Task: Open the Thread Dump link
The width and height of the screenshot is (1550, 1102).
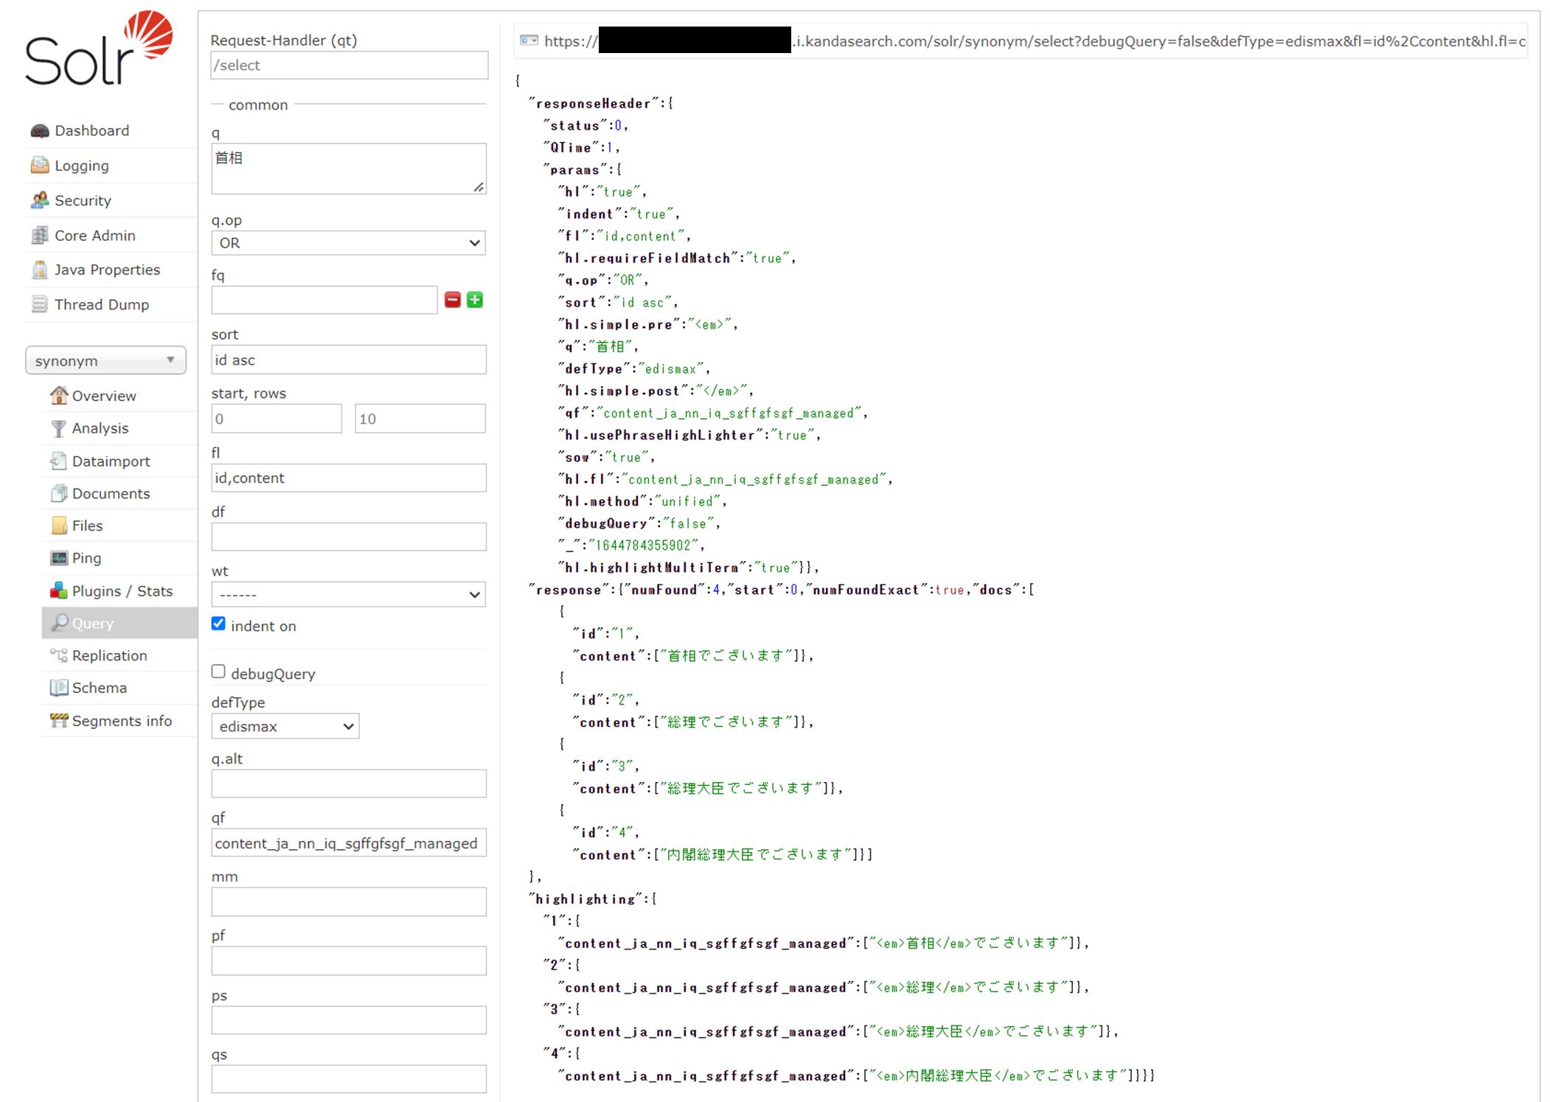Action: click(x=102, y=304)
